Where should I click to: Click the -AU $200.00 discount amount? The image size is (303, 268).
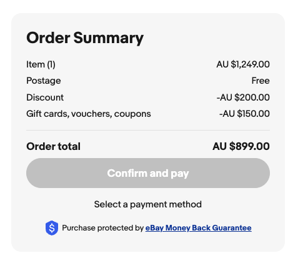(243, 97)
